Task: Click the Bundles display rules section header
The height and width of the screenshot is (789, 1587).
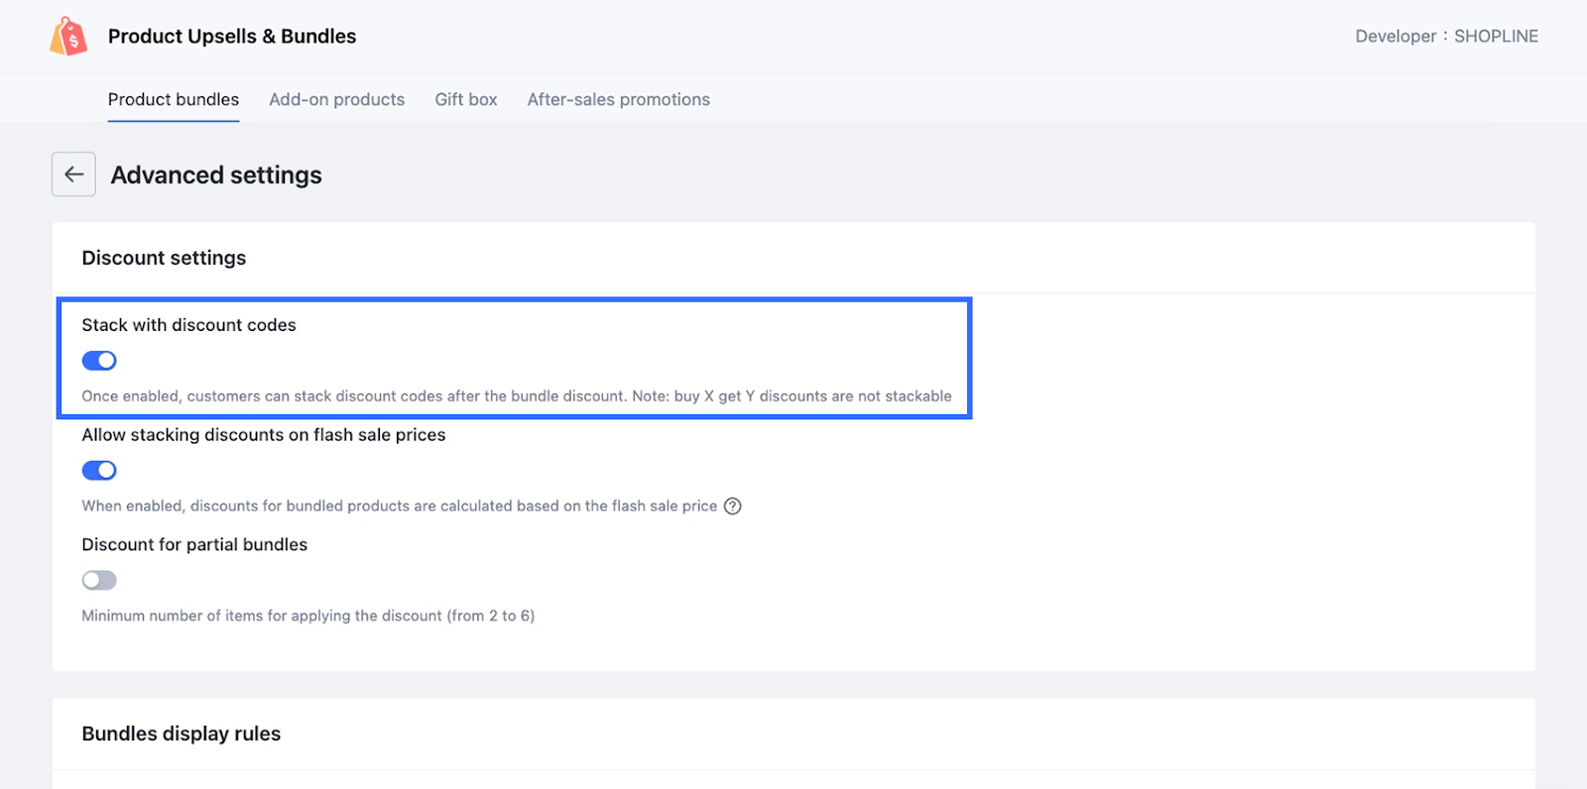Action: click(182, 733)
